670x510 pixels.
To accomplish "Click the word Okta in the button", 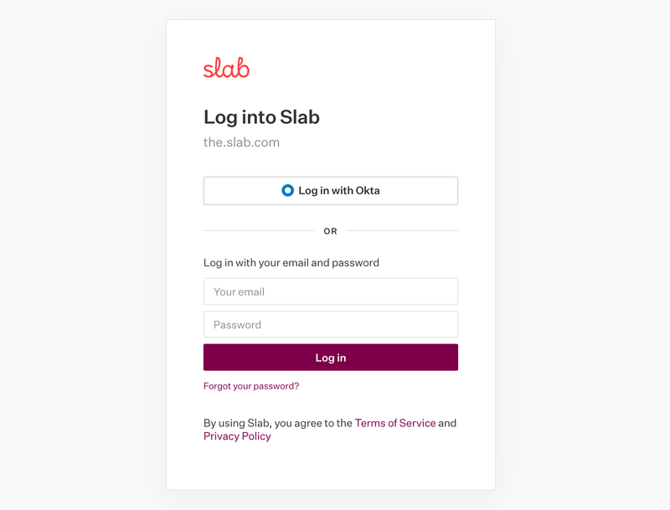I will [368, 191].
